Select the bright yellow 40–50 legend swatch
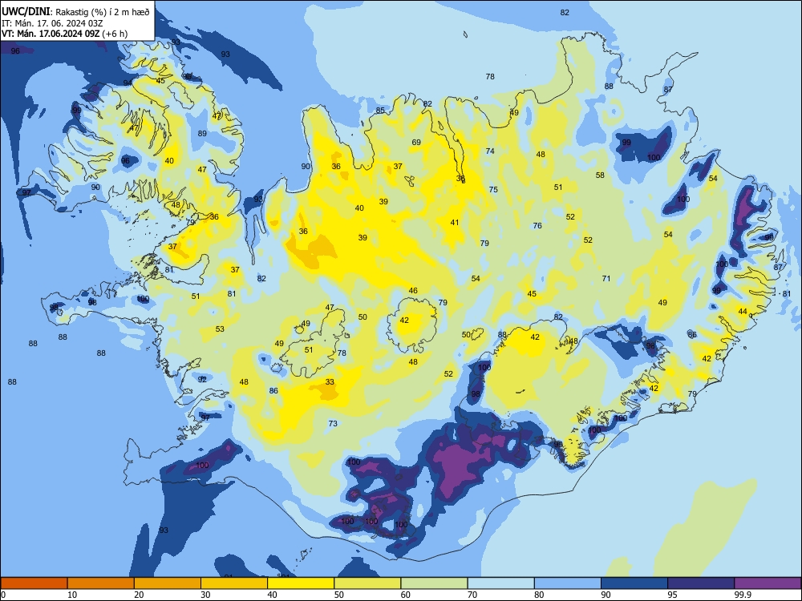Screen dimensions: 802x601 pyautogui.click(x=301, y=583)
